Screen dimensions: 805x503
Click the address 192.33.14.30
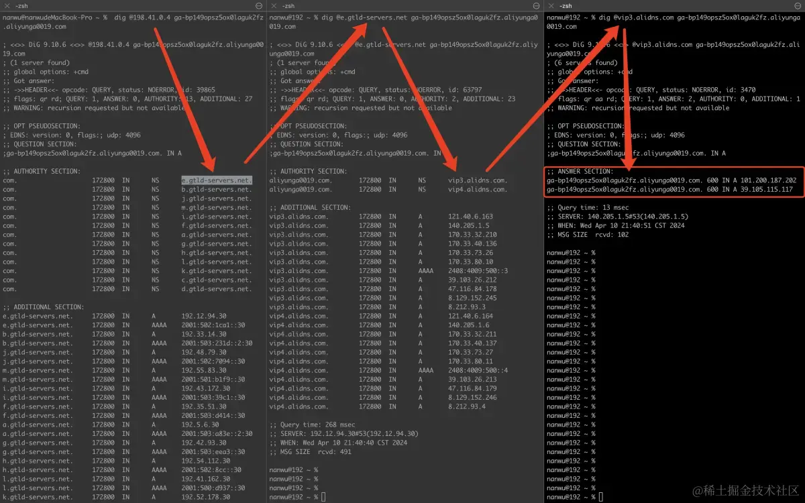204,334
